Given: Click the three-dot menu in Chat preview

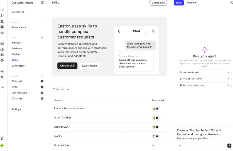Looking at the screenshot, I should click(x=146, y=31).
